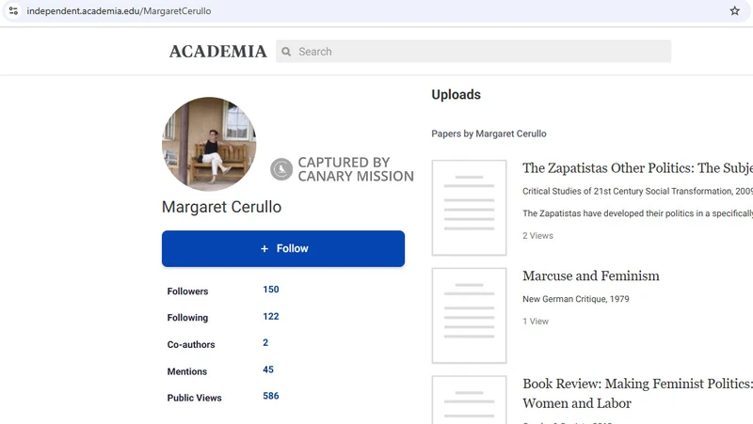The height and width of the screenshot is (424, 753).
Task: Click the 586 public views number
Action: (271, 396)
